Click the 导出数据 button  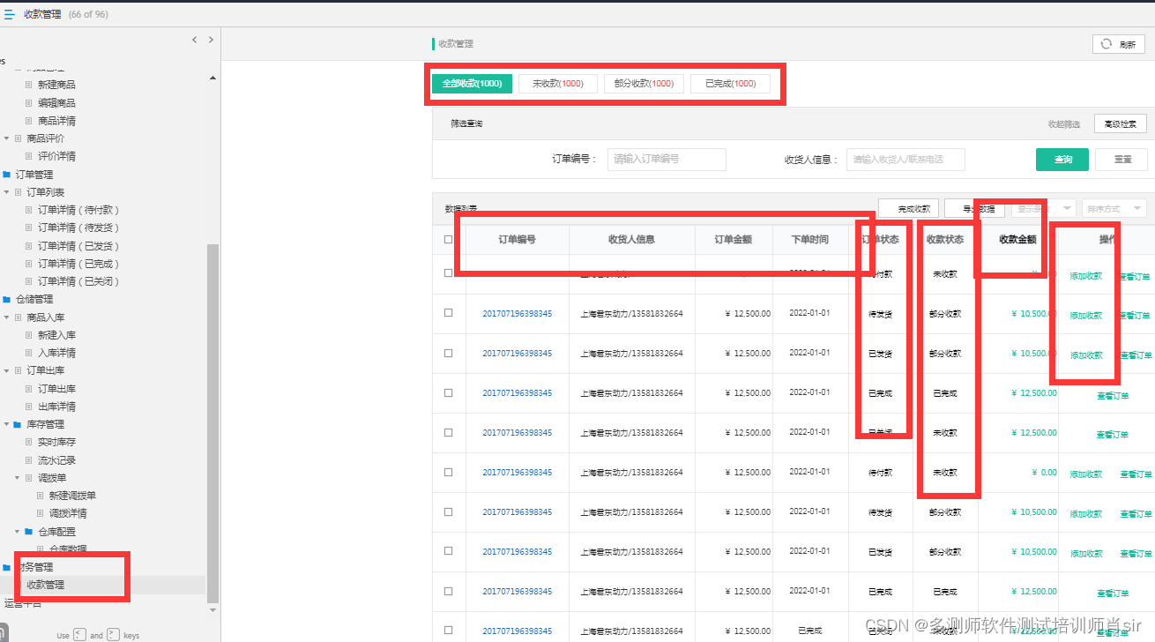click(975, 209)
